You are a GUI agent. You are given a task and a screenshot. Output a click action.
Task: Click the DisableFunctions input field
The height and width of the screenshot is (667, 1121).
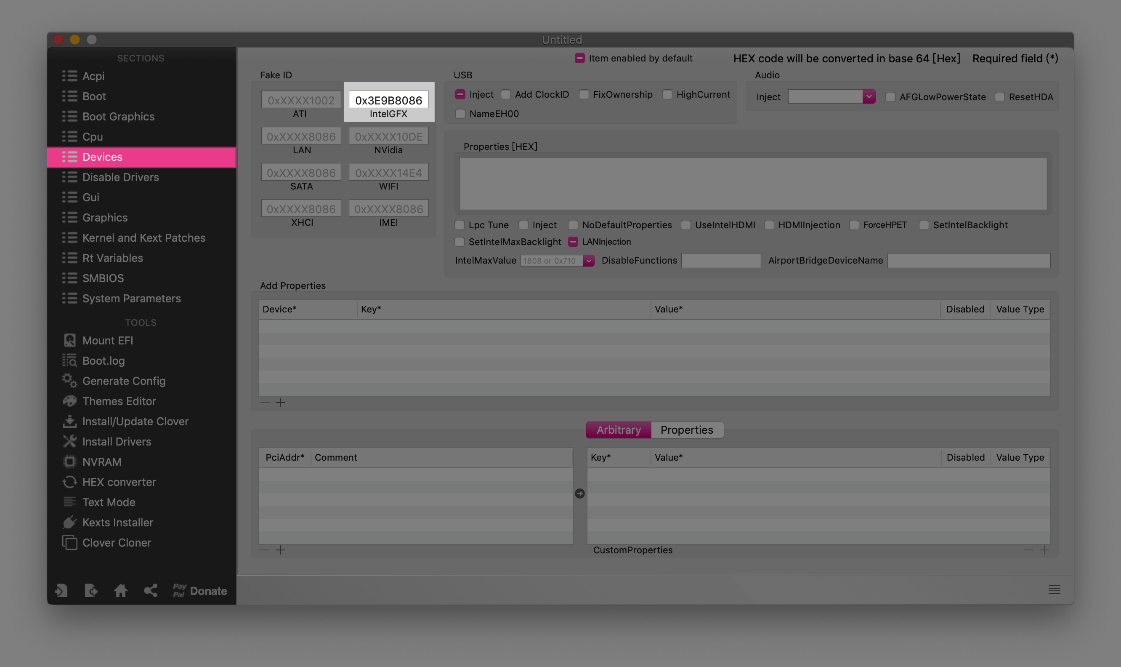(x=721, y=261)
